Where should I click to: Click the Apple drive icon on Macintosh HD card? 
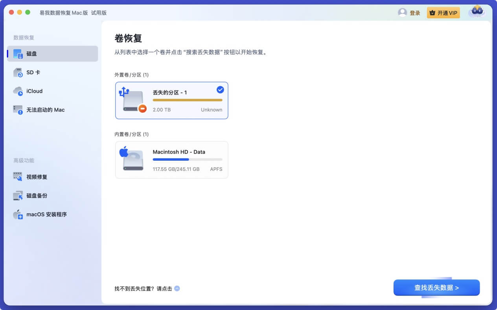click(x=132, y=160)
